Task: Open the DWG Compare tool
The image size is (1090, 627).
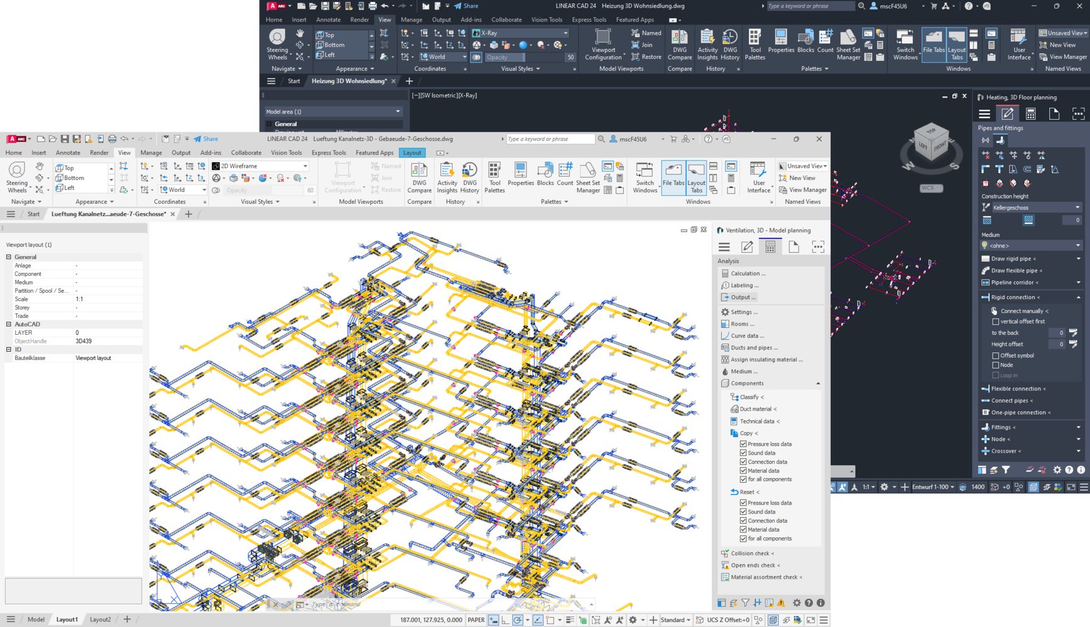Action: 419,176
